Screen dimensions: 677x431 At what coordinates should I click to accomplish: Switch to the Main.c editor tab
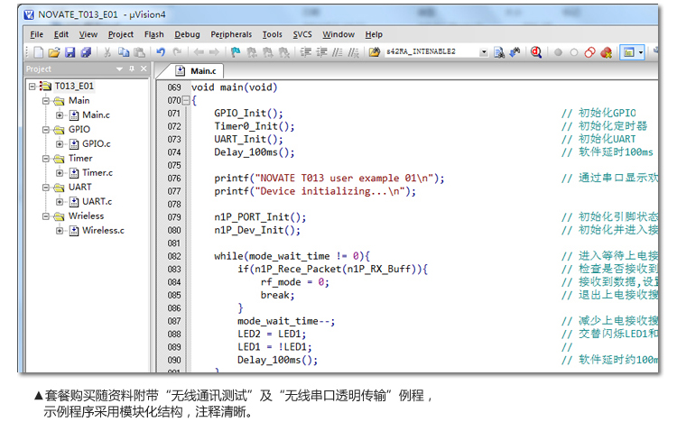(x=197, y=70)
